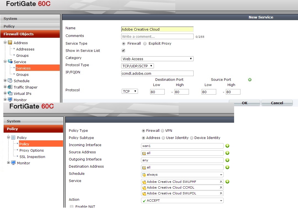Click the green add-port icon beside Source Port
This screenshot has width=298, height=209.
[250, 80]
